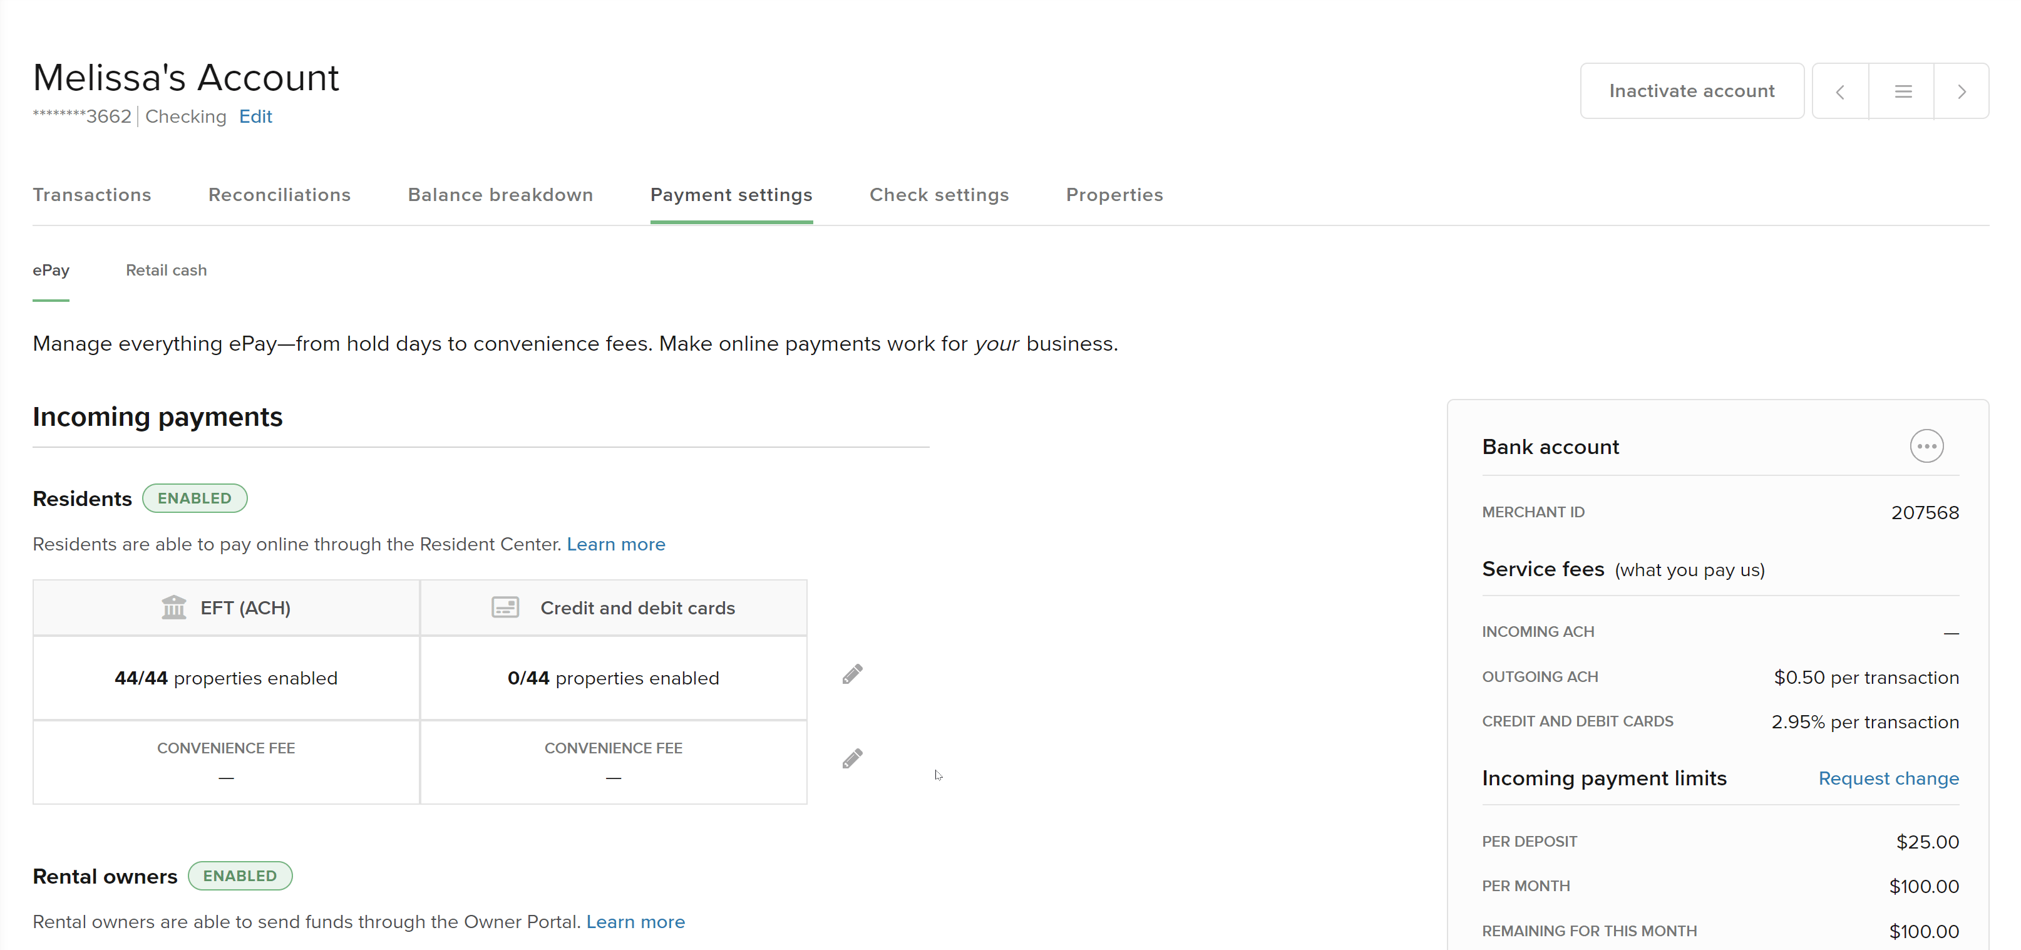Image resolution: width=2021 pixels, height=950 pixels.
Task: Switch to the Retail cash sub-tab
Action: click(167, 270)
